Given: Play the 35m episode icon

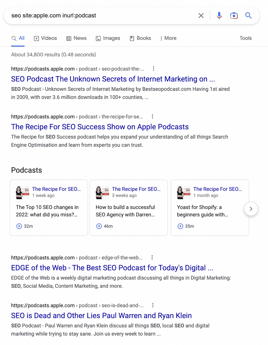Looking at the screenshot, I should click(180, 226).
